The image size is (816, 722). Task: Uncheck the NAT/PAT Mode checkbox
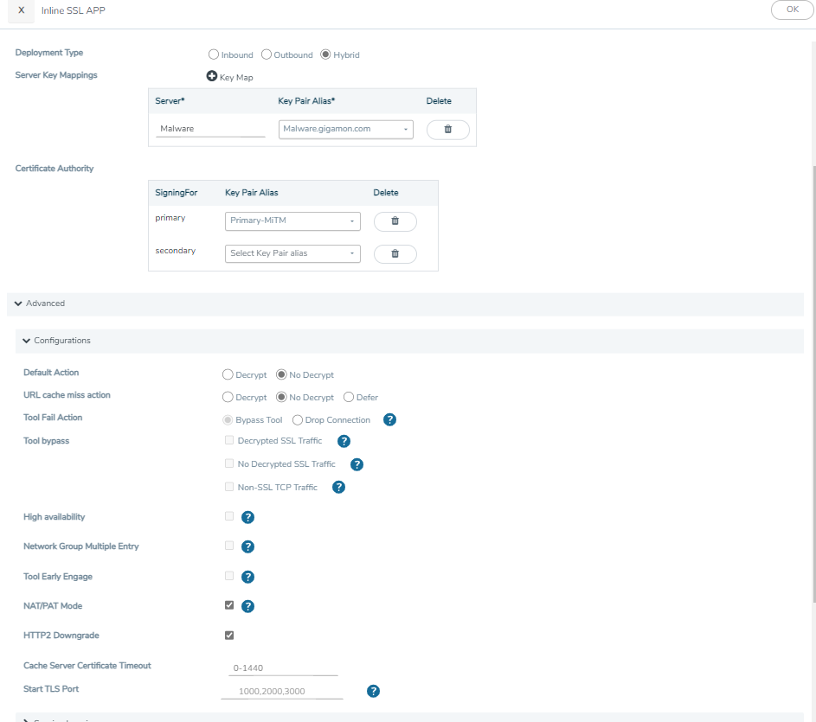229,605
